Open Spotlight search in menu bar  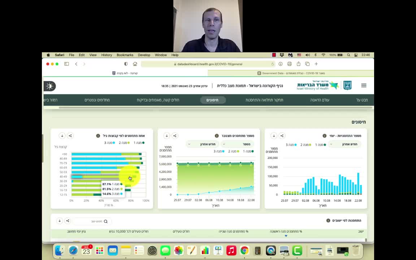click(x=348, y=55)
